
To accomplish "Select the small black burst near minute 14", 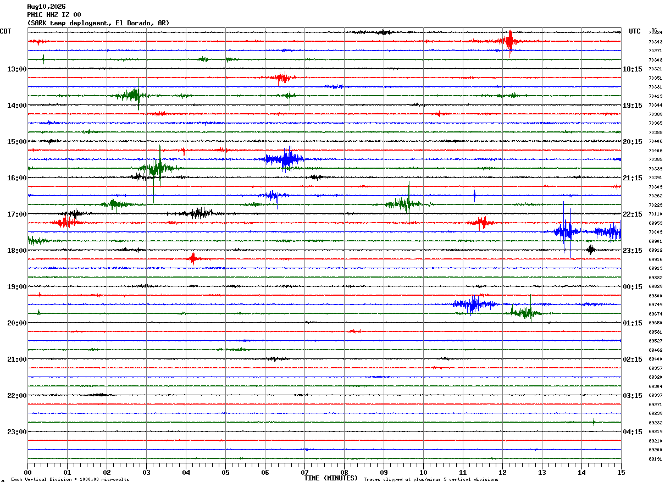I will pyautogui.click(x=591, y=250).
